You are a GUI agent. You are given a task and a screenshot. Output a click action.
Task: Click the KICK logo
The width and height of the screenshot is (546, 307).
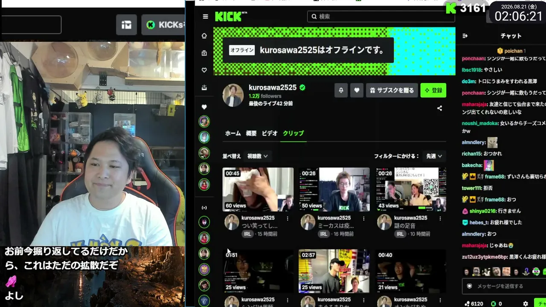[x=231, y=16]
